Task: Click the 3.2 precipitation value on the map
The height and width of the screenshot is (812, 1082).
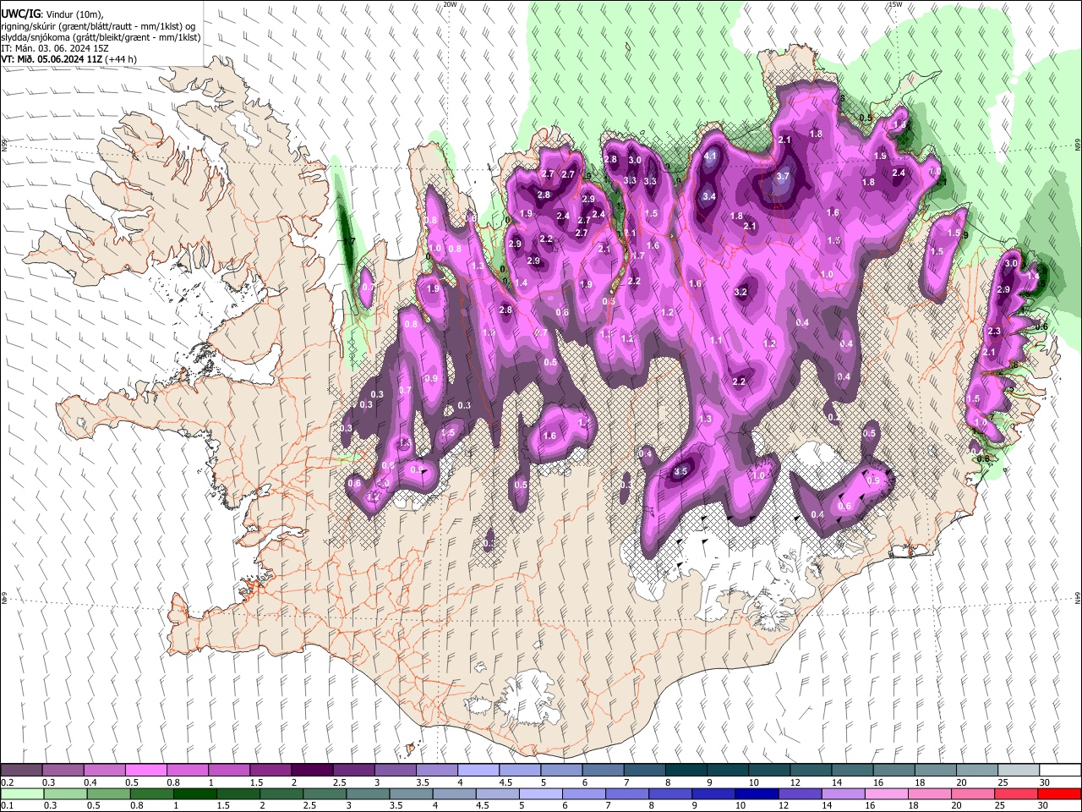Action: (740, 292)
